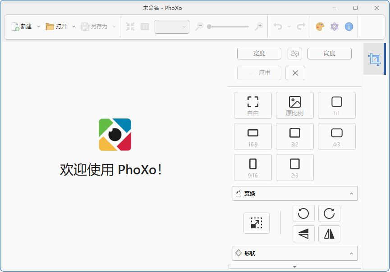
Task: Select the crop tool in the sidebar
Action: tap(374, 59)
